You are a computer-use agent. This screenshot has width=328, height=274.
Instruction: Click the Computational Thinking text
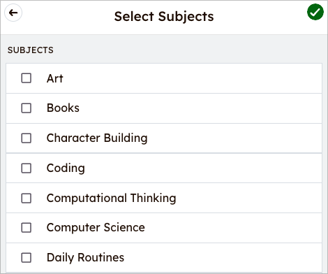pyautogui.click(x=112, y=199)
